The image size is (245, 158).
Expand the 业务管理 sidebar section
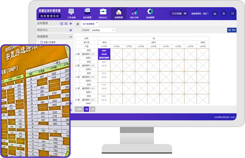71,24
